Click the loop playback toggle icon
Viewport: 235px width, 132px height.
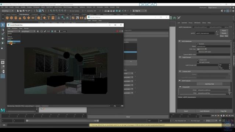tap(220, 121)
